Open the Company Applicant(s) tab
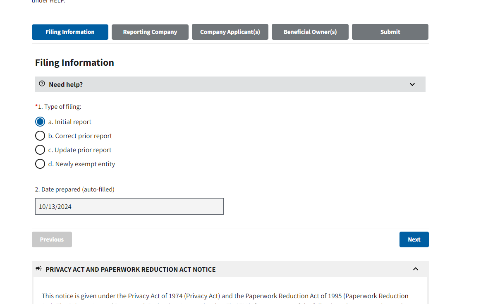488x304 pixels. click(x=230, y=32)
